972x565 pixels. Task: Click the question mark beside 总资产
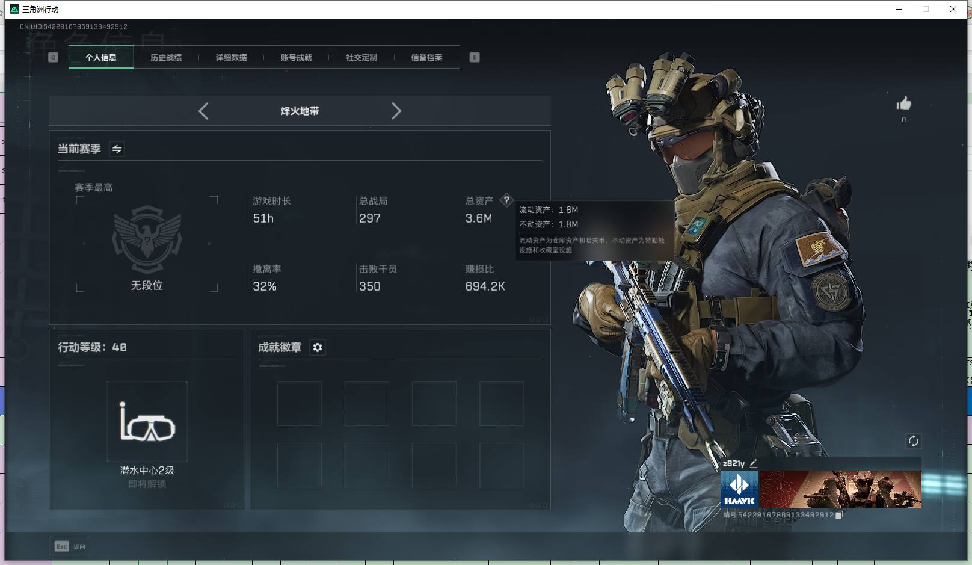(506, 200)
